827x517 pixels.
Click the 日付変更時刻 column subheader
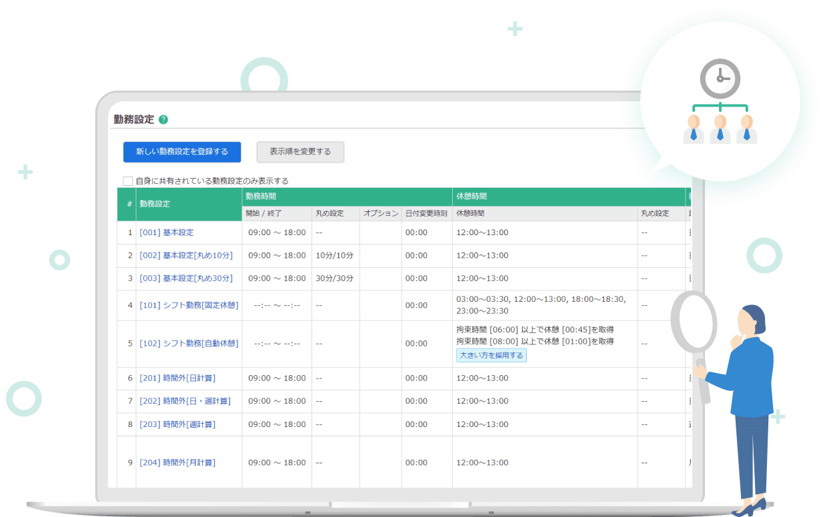(x=427, y=214)
